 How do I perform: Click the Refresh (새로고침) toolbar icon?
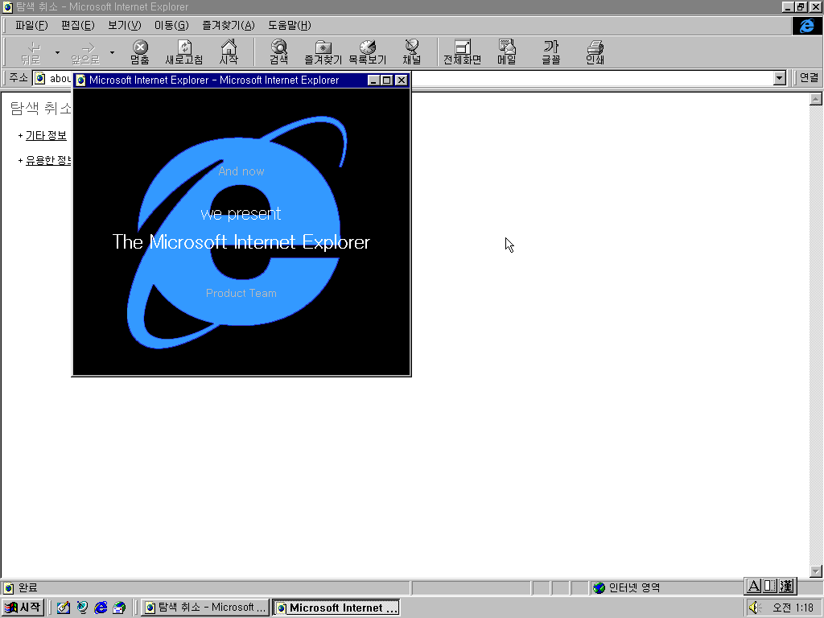coord(184,52)
